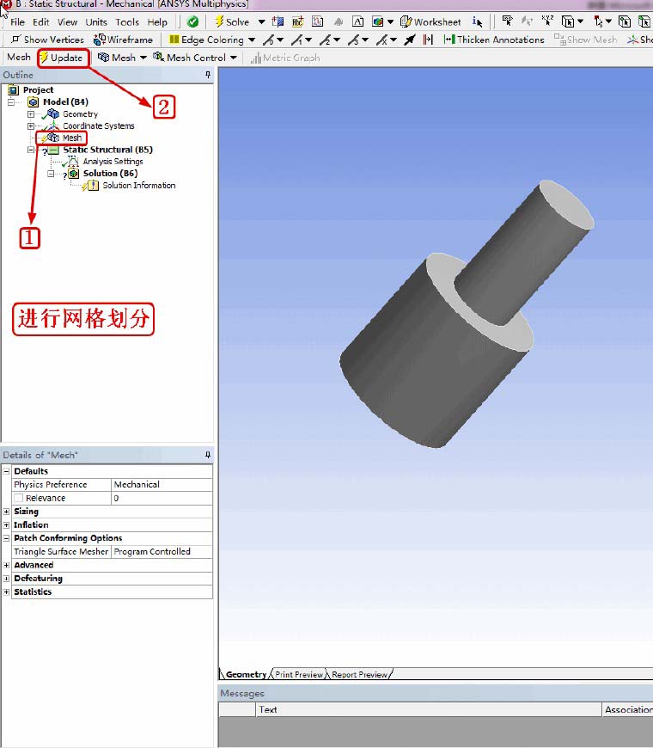Image resolution: width=653 pixels, height=748 pixels.
Task: Tick the Relevance checkbox
Action: point(19,498)
